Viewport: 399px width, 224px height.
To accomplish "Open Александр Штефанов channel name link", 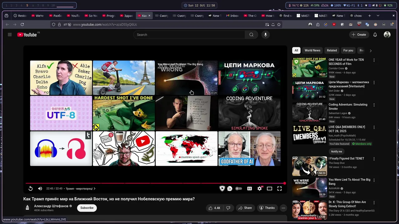I will click(51, 206).
